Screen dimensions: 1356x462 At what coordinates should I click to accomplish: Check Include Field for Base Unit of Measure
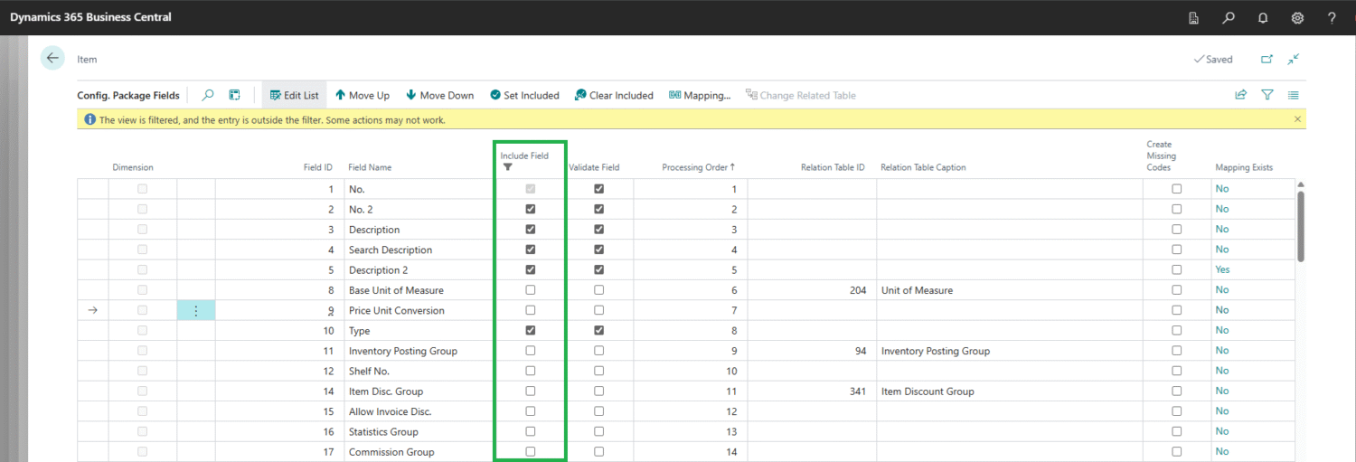(531, 290)
